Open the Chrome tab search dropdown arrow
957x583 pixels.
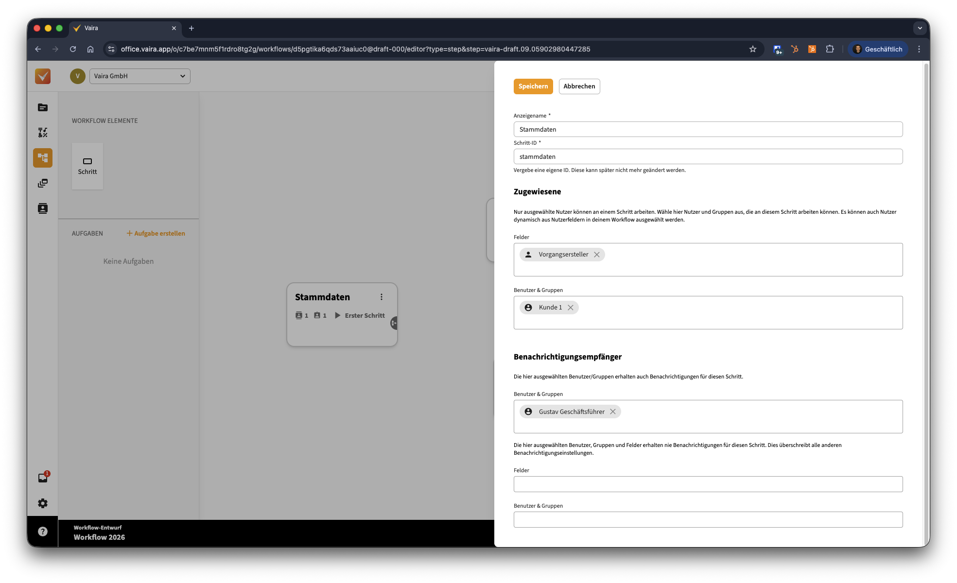920,28
